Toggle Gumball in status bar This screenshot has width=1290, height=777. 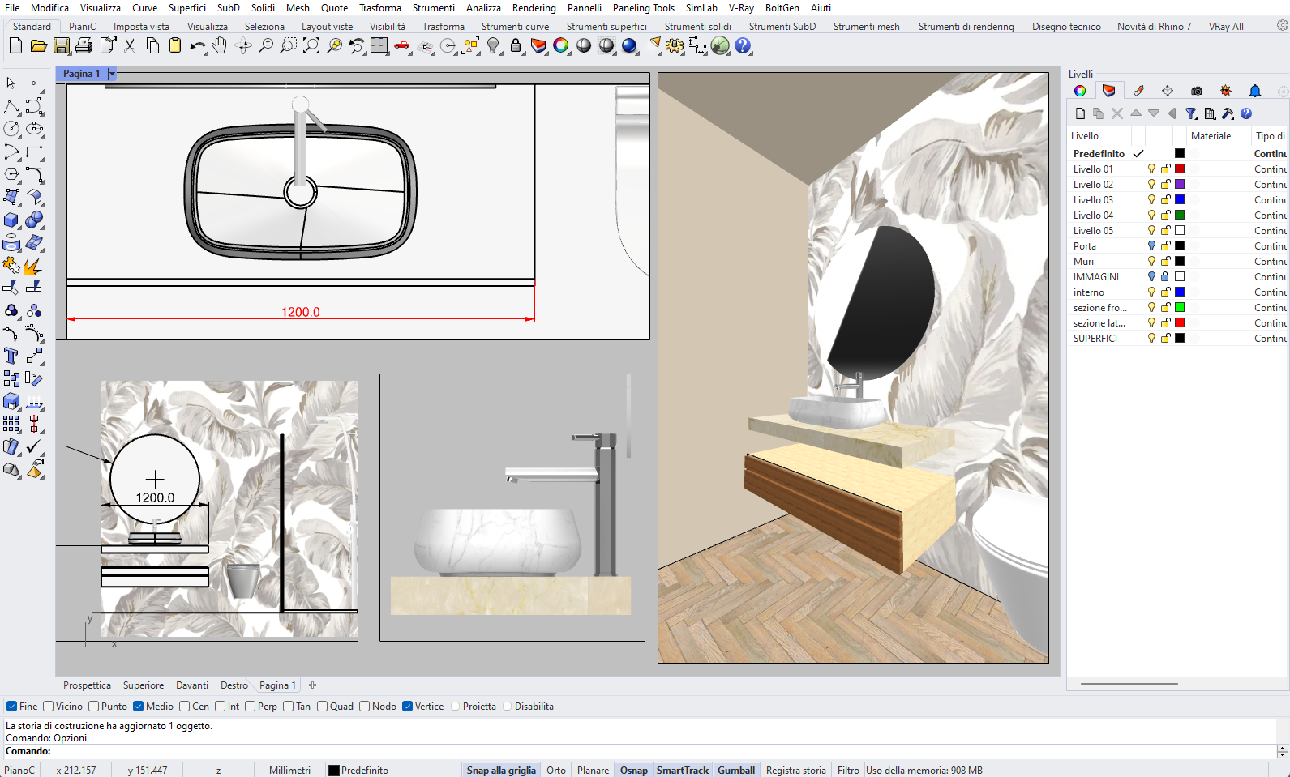coord(736,771)
